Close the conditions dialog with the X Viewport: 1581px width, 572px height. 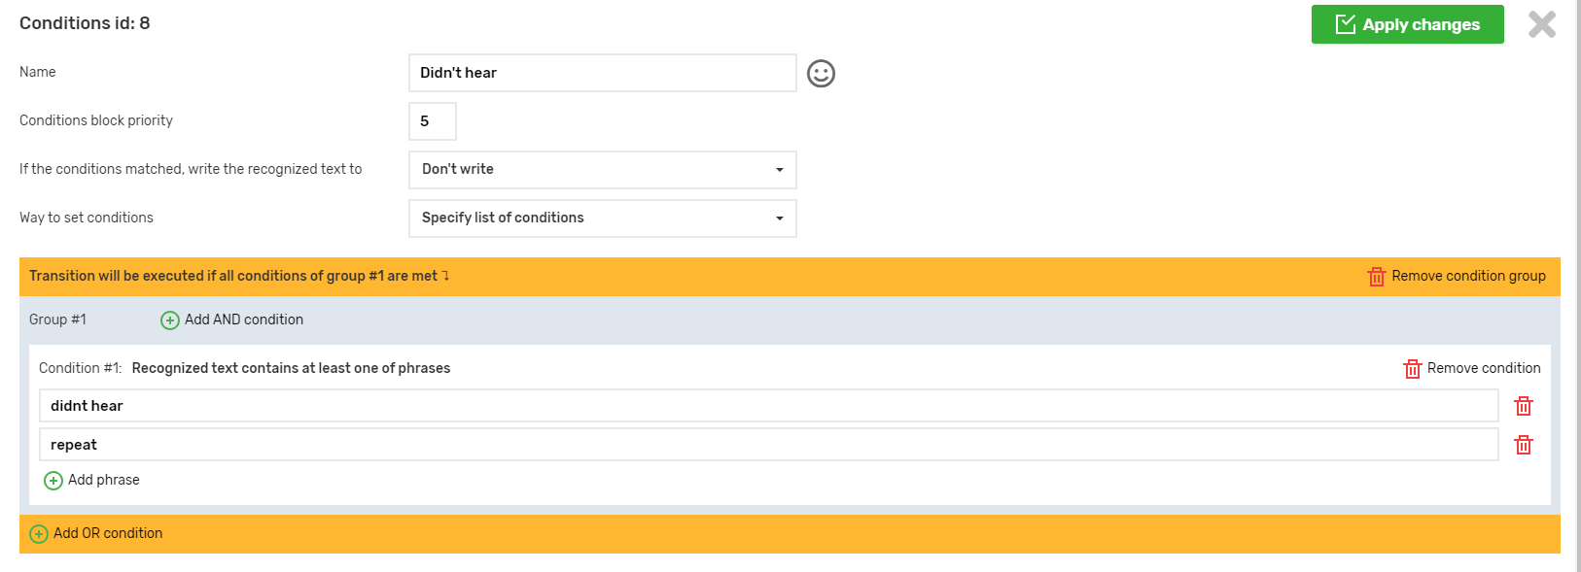tap(1541, 24)
